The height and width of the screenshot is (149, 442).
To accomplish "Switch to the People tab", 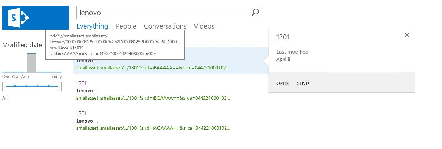I will (x=126, y=26).
